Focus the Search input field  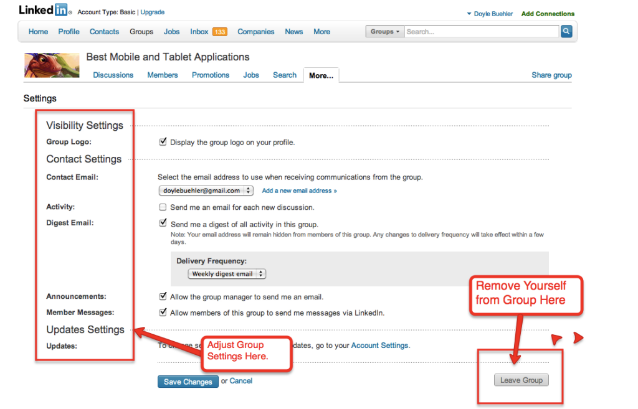482,31
